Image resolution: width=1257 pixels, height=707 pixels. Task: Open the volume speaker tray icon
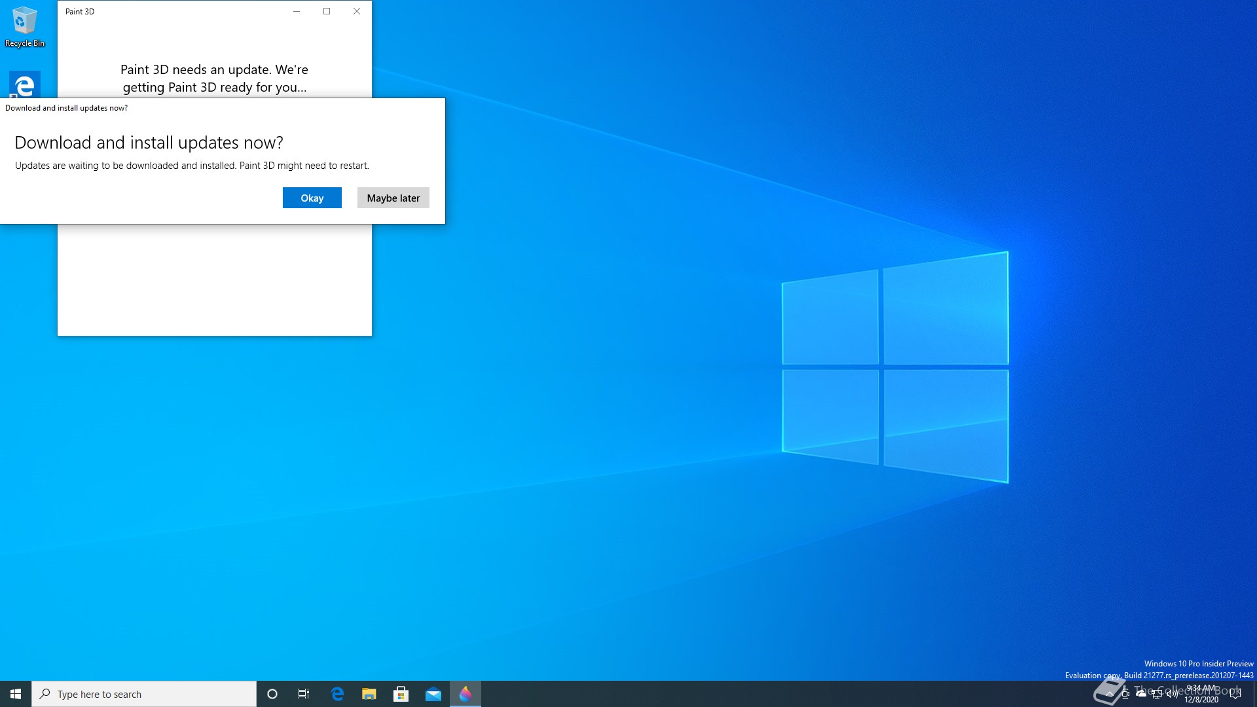1173,694
